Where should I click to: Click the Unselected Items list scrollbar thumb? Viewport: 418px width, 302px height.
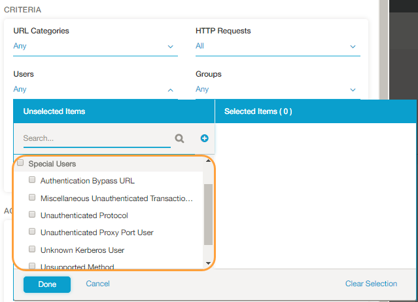(209, 214)
